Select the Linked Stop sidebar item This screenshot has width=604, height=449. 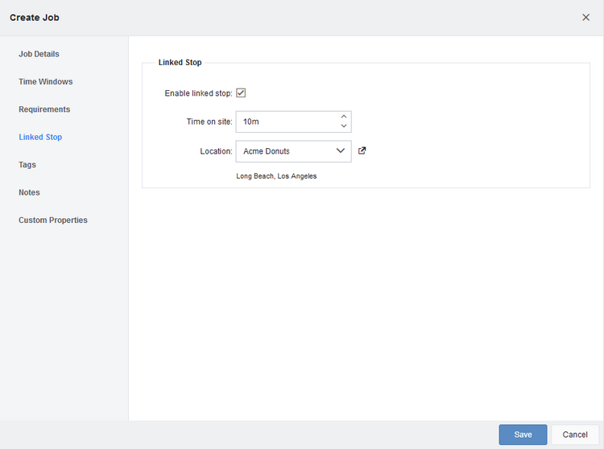40,137
